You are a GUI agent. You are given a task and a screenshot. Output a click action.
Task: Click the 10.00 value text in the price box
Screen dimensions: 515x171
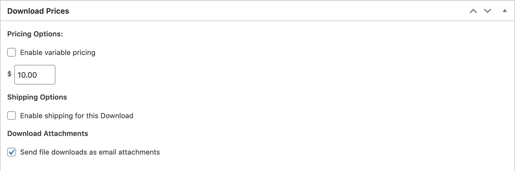pos(27,75)
